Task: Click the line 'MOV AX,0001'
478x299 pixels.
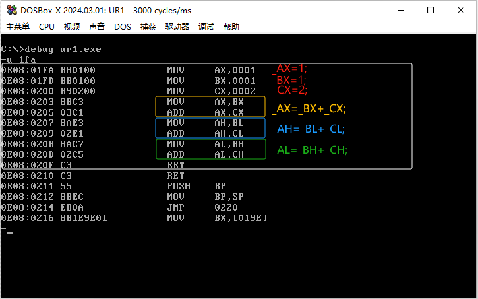Action: pos(211,70)
